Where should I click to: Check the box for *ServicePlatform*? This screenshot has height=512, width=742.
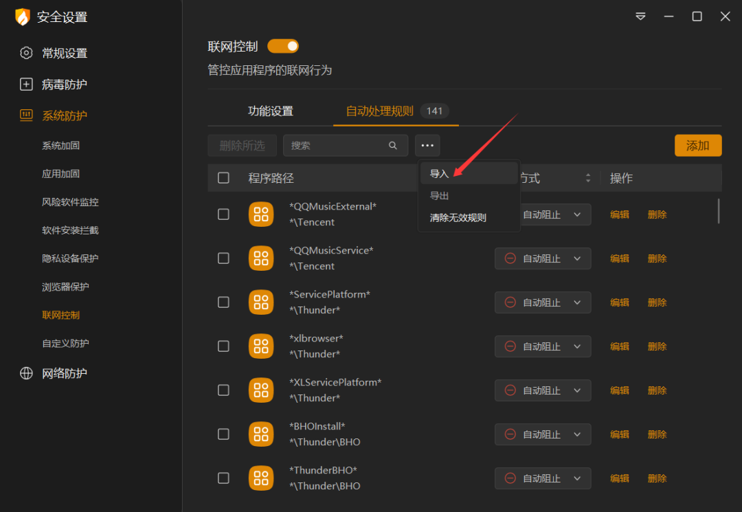click(223, 302)
